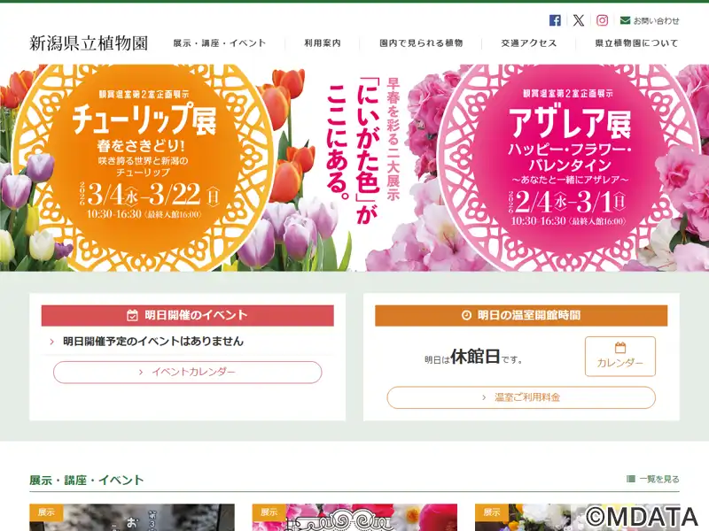Viewport: 709px width, 531px height.
Task: Open the 一覧を見る link
Action: (659, 479)
